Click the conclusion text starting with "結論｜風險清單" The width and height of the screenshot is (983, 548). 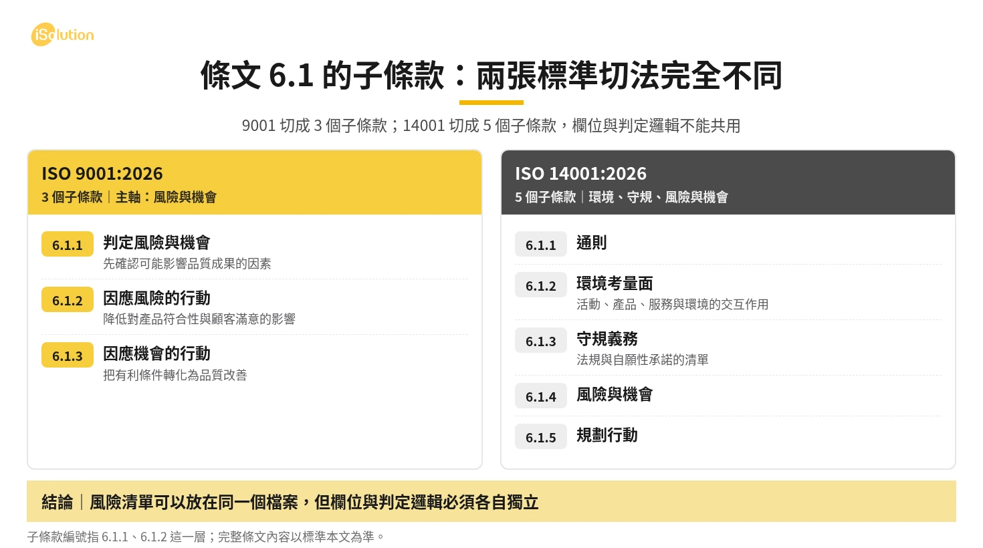coord(290,502)
